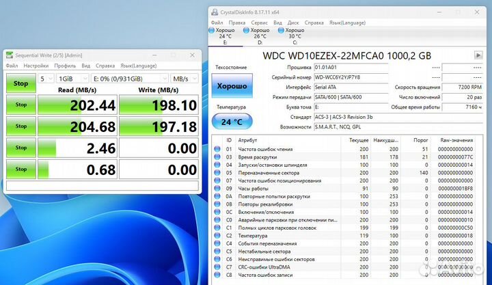The width and height of the screenshot is (492, 285).
Task: Click status orb for attribute C4
Action: [217, 243]
